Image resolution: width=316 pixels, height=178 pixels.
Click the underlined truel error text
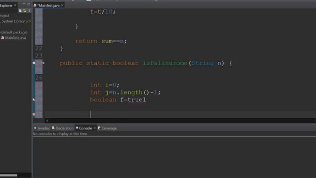137,100
